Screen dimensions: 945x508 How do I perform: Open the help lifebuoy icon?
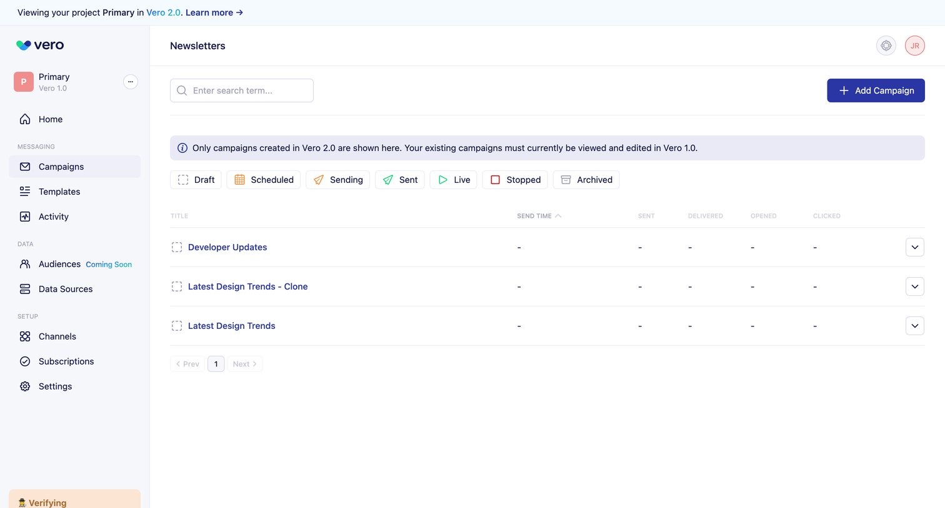click(886, 46)
